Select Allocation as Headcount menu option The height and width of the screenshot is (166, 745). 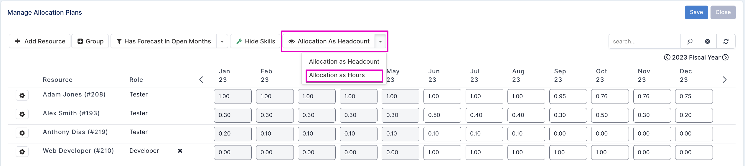tap(344, 62)
